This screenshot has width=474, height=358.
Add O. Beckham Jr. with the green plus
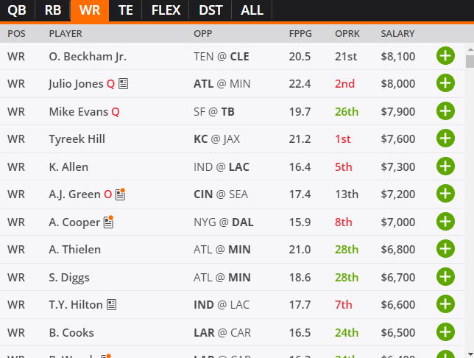(445, 56)
